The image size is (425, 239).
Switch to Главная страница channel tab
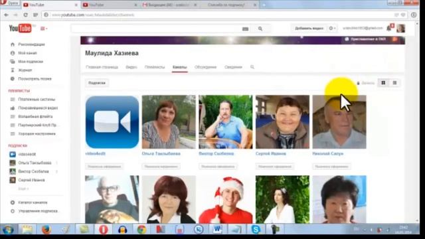102,67
